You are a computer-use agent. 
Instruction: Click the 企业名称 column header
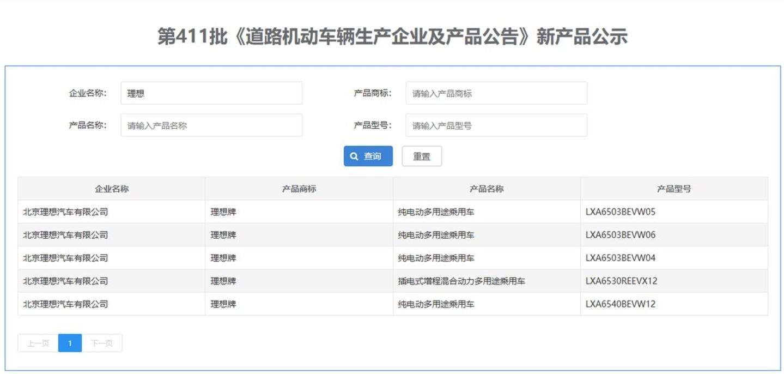pyautogui.click(x=112, y=189)
